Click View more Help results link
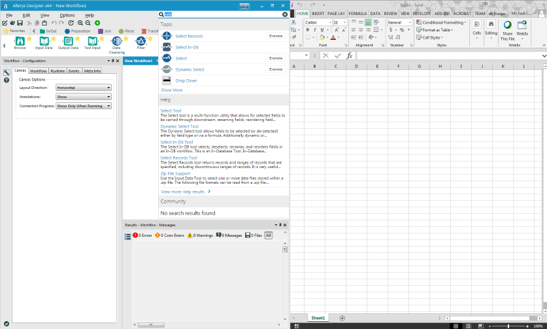Image resolution: width=547 pixels, height=329 pixels. tap(186, 192)
